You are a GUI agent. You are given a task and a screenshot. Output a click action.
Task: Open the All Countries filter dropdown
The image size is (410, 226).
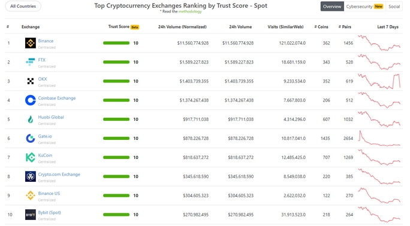tap(23, 6)
